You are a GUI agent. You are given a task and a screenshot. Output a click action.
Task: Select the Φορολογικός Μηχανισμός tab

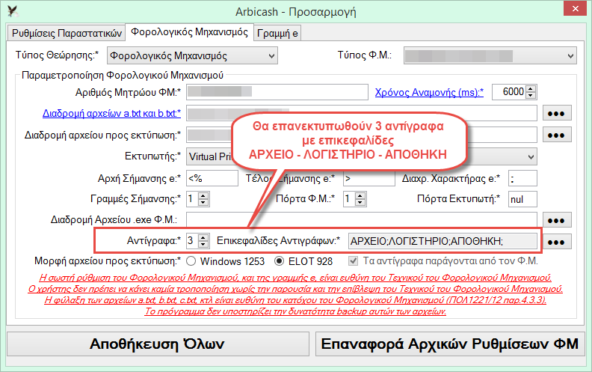tap(189, 31)
